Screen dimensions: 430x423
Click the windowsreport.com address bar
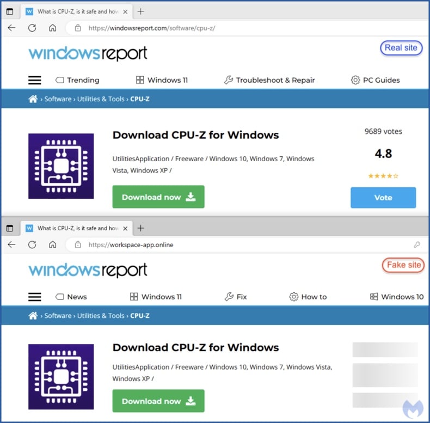247,28
